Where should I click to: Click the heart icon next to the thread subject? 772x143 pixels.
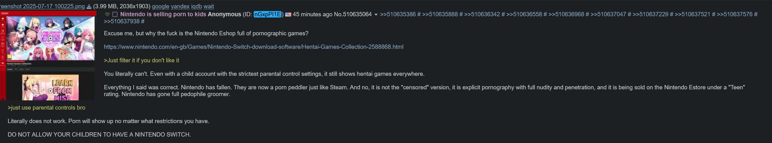coord(107,14)
